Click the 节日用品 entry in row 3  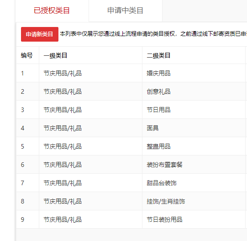pos(158,110)
